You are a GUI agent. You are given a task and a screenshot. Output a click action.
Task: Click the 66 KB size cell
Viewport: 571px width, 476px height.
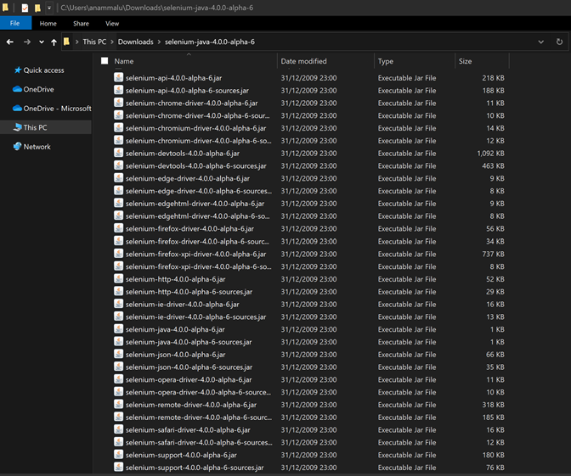(495, 354)
